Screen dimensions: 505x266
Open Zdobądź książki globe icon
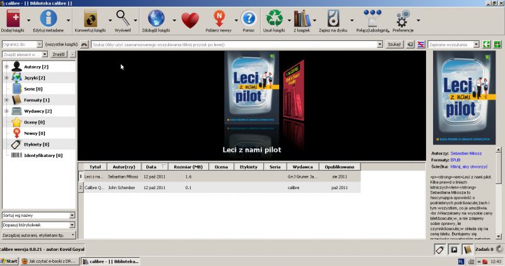click(156, 18)
